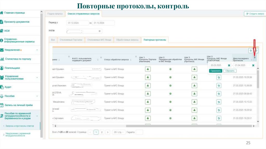Click repeat-protocol icon in row dated 27.03.2025 15:36:09
266x149 pixels.
(x=219, y=86)
